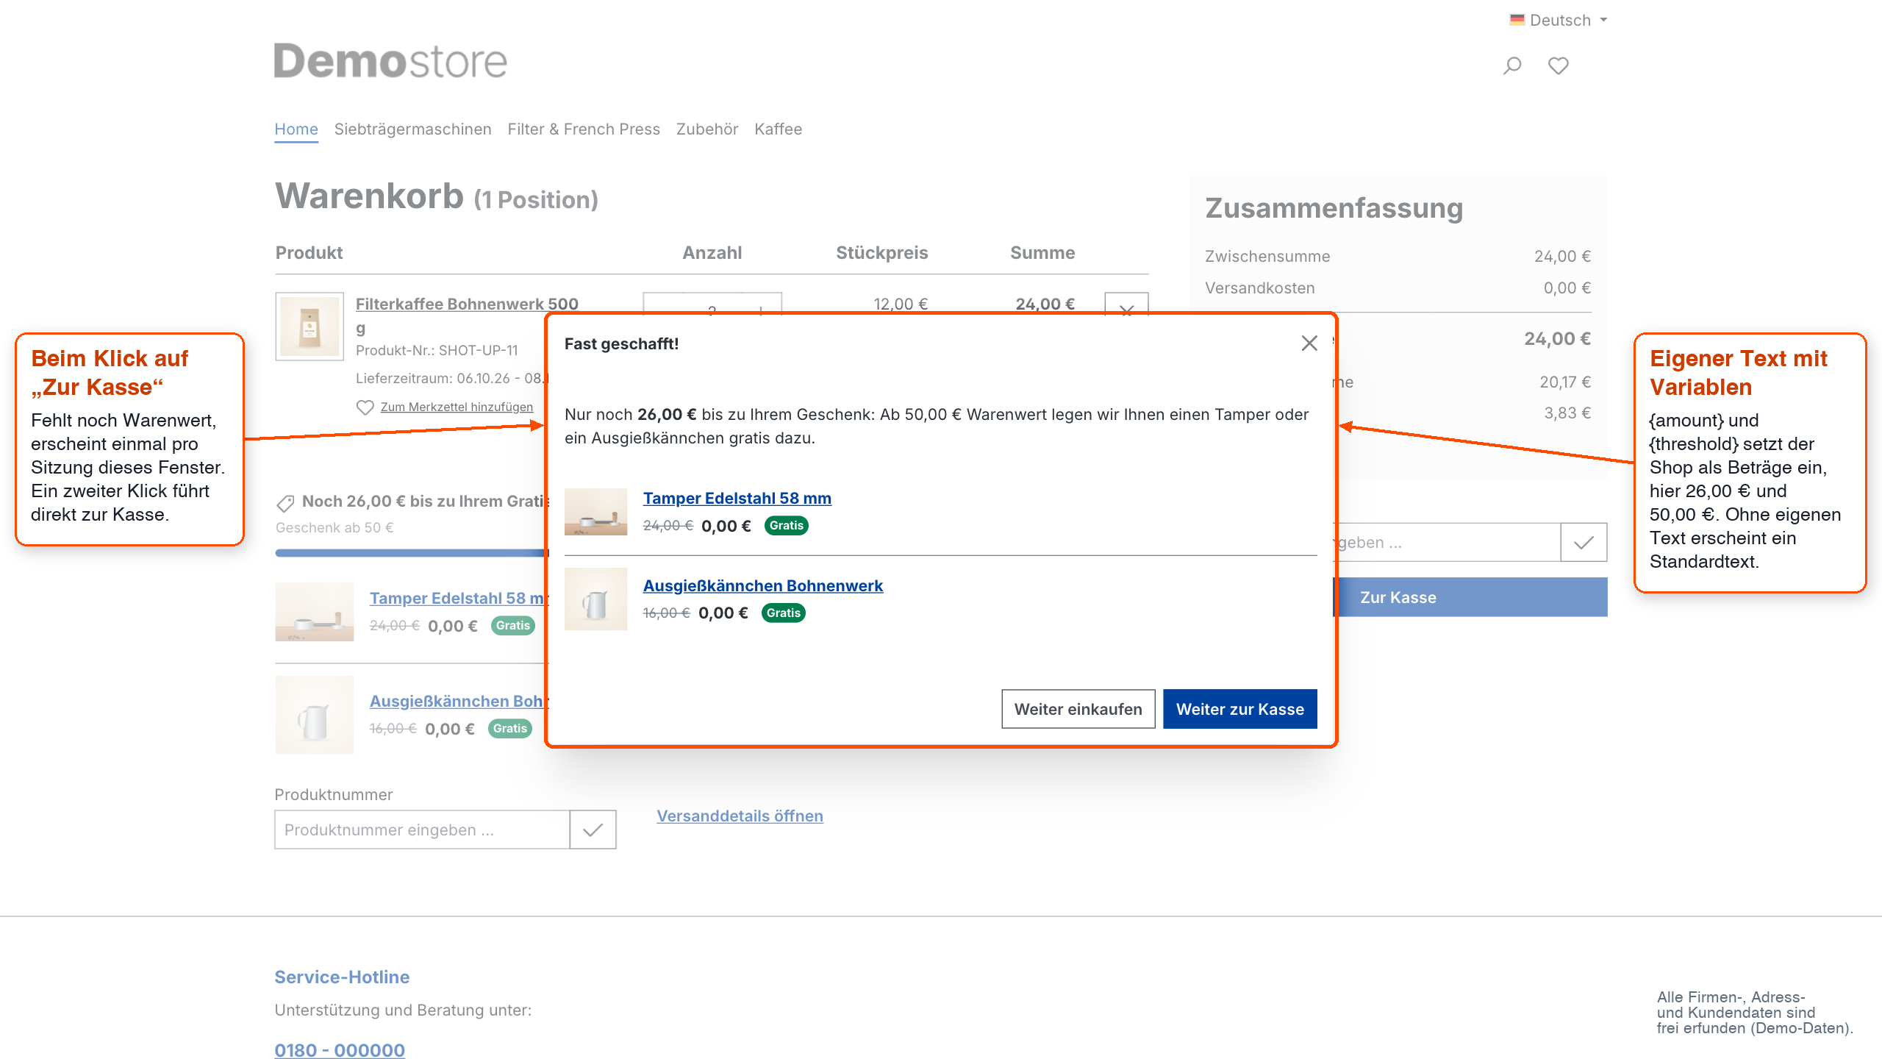Click 'Service-Hotline' footer heading
The width and height of the screenshot is (1882, 1059).
point(342,977)
